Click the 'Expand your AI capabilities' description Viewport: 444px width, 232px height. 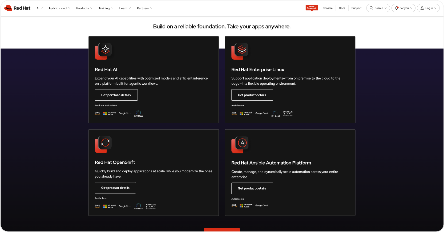click(x=151, y=81)
